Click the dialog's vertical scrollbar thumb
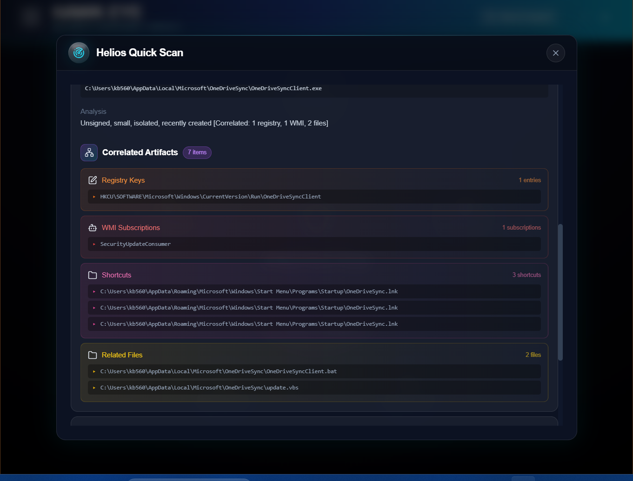The height and width of the screenshot is (481, 633). pyautogui.click(x=560, y=292)
